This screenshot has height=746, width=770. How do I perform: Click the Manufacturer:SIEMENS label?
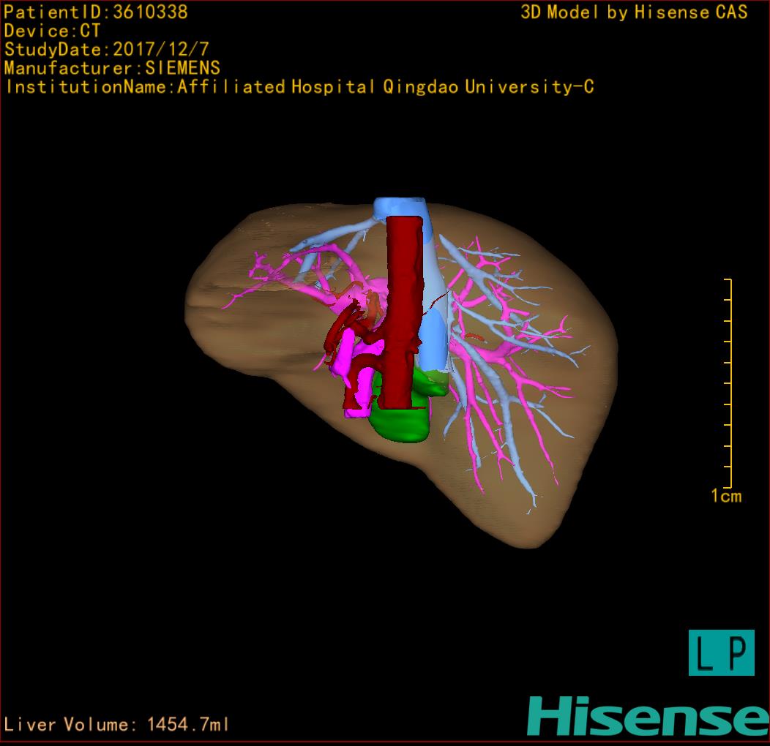112,68
